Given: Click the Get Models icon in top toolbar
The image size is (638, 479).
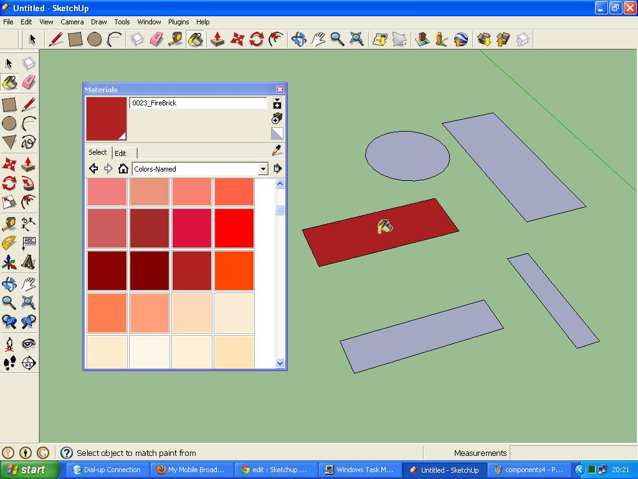Looking at the screenshot, I should coord(484,39).
